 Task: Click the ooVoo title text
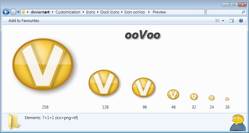pos(142,35)
